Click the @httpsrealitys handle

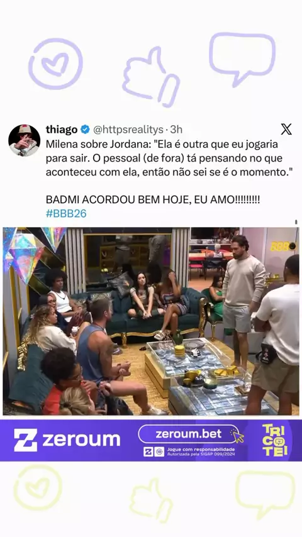[128, 130]
